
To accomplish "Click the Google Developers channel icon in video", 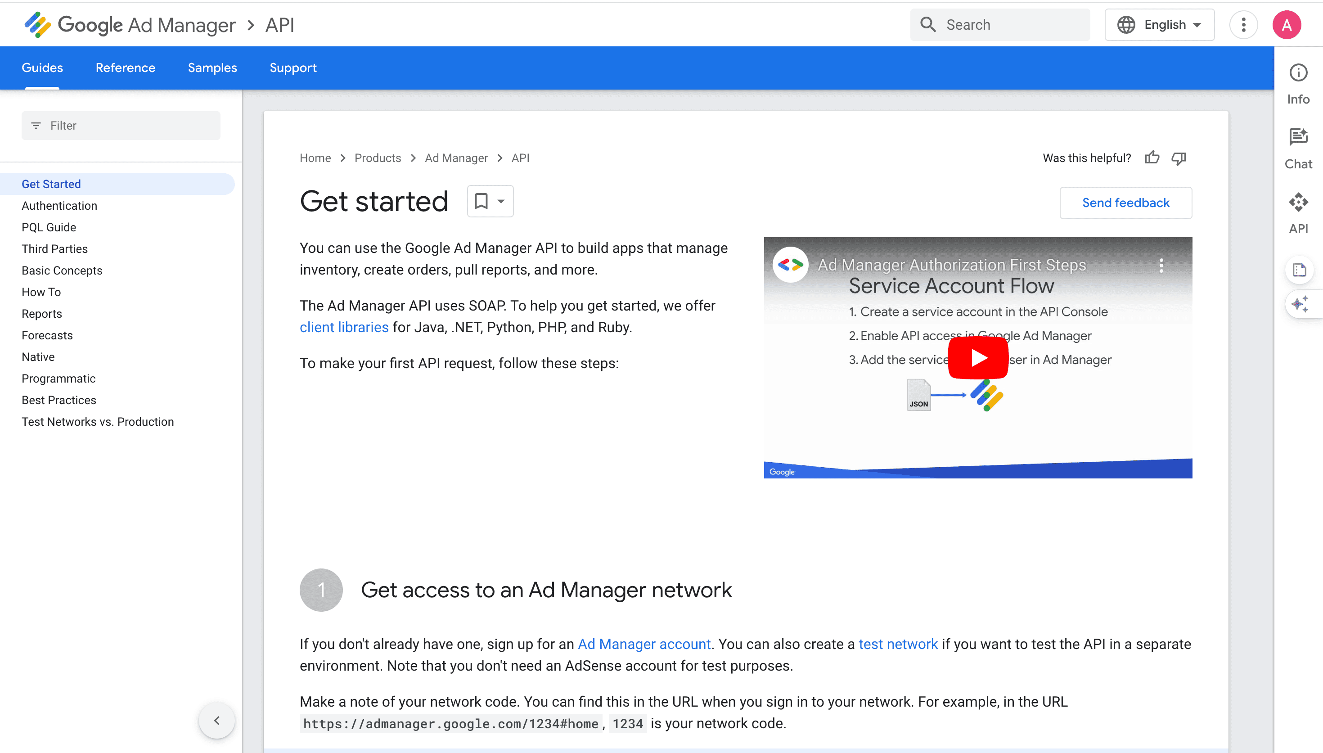I will tap(790, 265).
